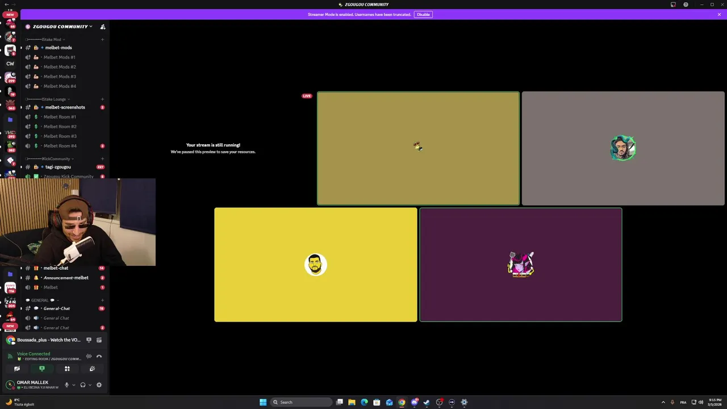
Task: Open the invite members icon beside server name
Action: tap(103, 27)
